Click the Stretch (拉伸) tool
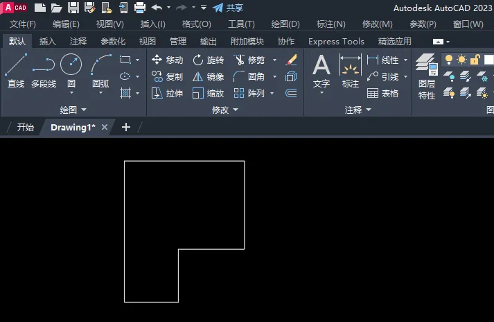Screen dimensions: 494x322 (x=167, y=93)
